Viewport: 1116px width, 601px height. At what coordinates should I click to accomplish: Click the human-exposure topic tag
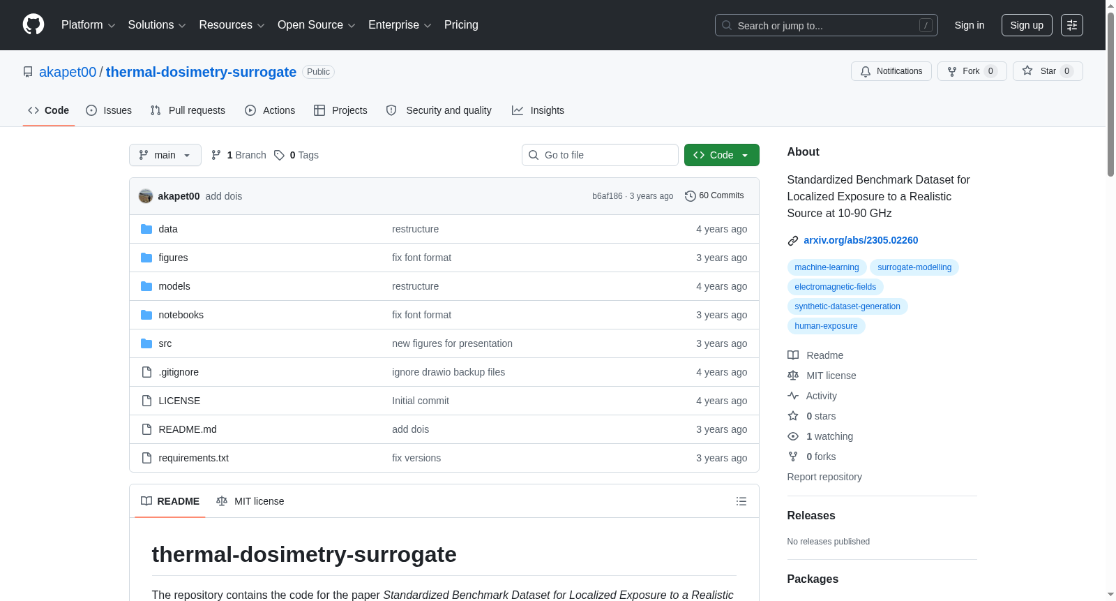827,326
